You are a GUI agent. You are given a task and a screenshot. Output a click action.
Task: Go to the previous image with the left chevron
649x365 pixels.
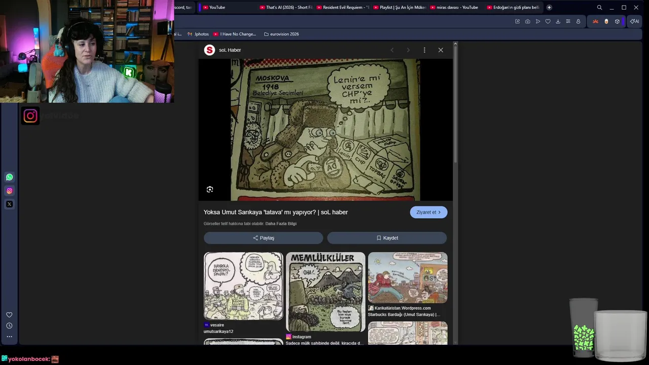point(392,50)
